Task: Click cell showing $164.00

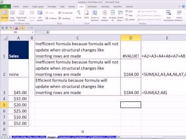Action: coord(131,68)
